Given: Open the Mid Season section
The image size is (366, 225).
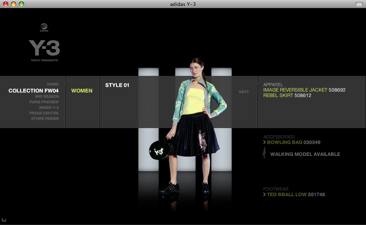Looking at the screenshot, I should tap(47, 97).
